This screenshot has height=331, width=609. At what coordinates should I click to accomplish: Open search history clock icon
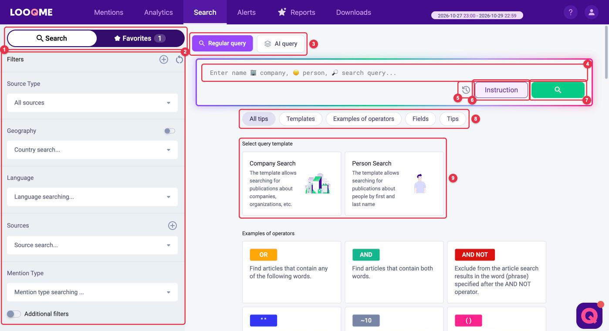[466, 90]
